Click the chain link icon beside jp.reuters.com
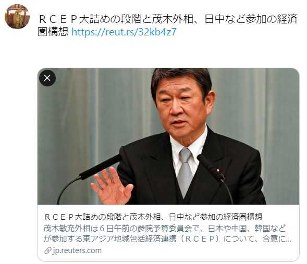This screenshot has width=307, height=264. click(x=47, y=250)
